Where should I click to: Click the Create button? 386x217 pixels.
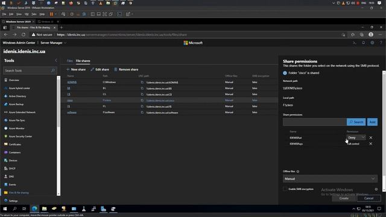(344, 198)
